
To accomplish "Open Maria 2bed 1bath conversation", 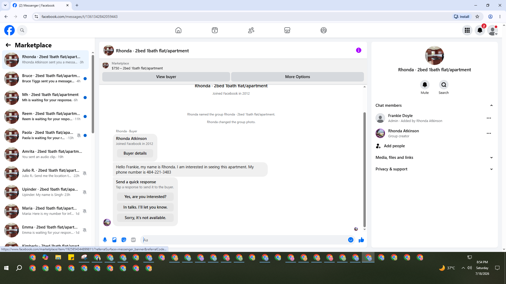I will click(x=45, y=211).
